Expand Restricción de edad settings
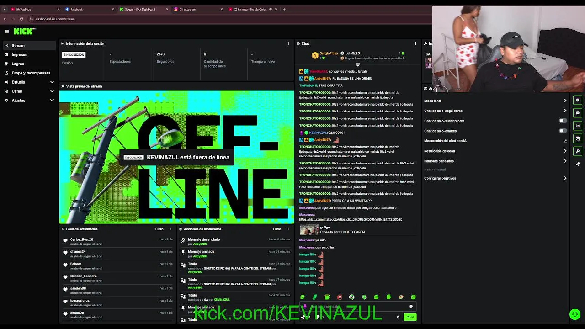The height and width of the screenshot is (329, 585). [x=565, y=151]
